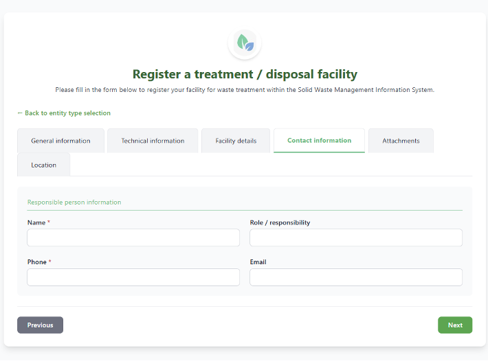
Task: Click into the Email input field
Action: pos(356,277)
